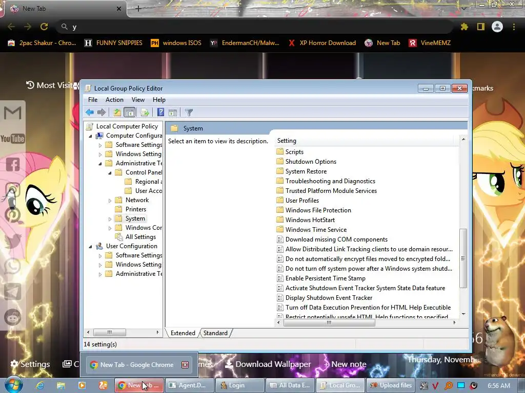This screenshot has height=393, width=525.
Task: Open Windows Explorer folder icon on taskbar
Action: (60, 385)
